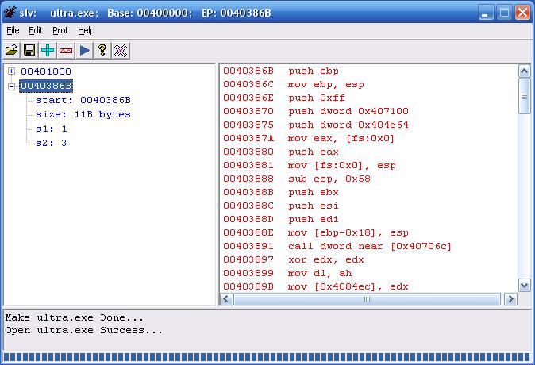Open the Prot menu
Screen dimensions: 535x365
click(60, 30)
